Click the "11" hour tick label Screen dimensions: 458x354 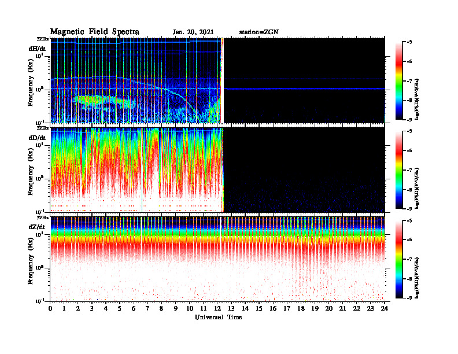point(204,309)
